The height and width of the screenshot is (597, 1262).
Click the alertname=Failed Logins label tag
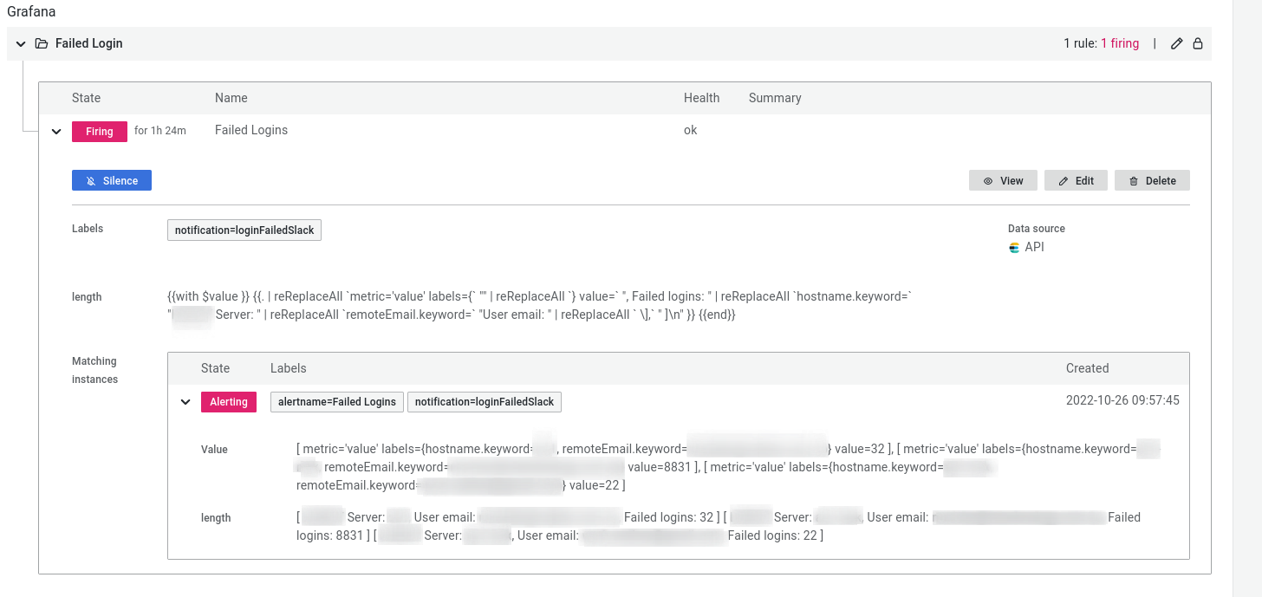click(337, 402)
